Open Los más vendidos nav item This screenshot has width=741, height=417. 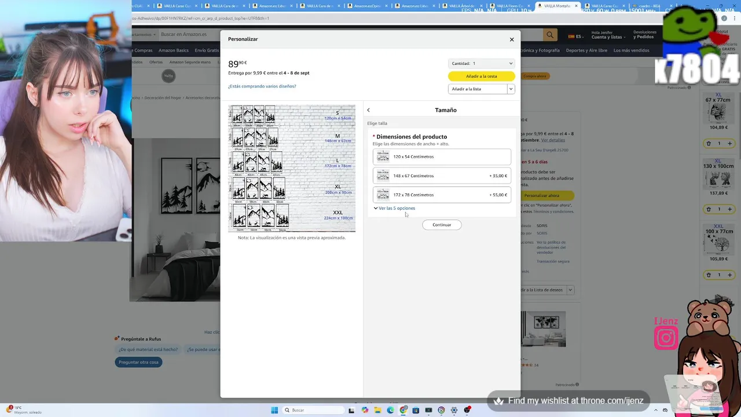tap(631, 50)
